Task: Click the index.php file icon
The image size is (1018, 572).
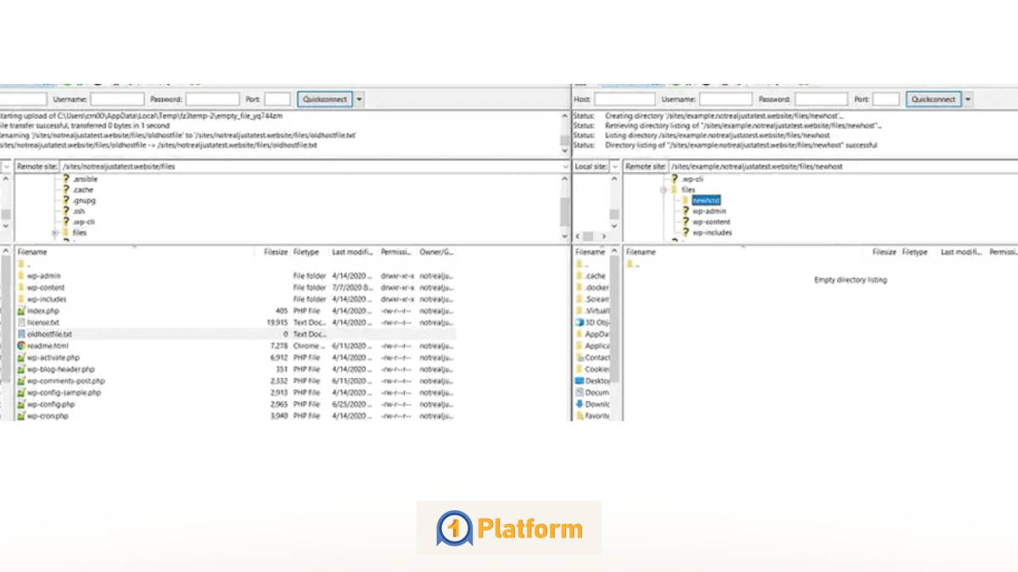Action: coord(21,311)
